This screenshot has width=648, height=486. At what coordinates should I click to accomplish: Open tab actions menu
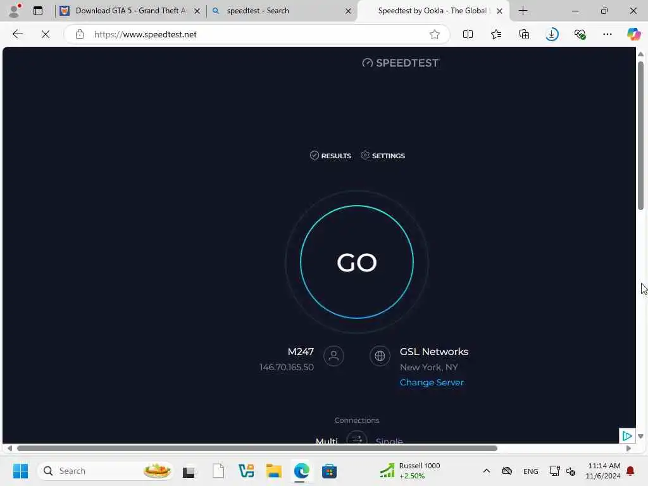click(x=37, y=11)
